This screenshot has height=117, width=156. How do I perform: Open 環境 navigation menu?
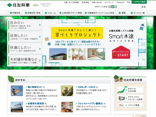122,13
